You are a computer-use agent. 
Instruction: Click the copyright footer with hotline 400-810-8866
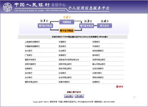[74, 102]
